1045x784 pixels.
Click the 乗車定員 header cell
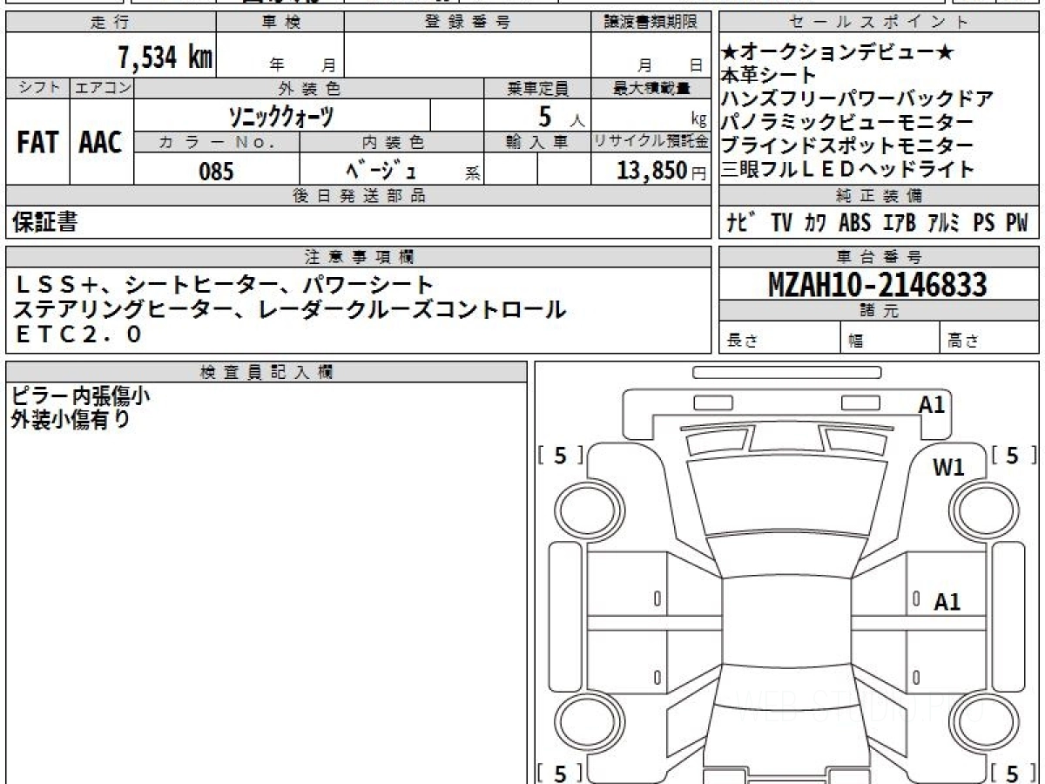click(537, 88)
